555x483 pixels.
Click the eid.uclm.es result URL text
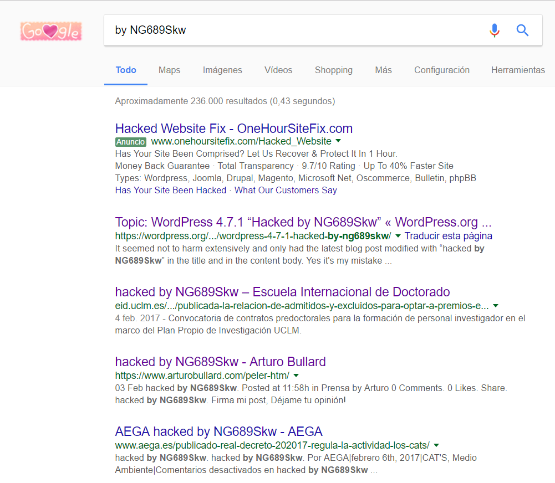pos(302,306)
